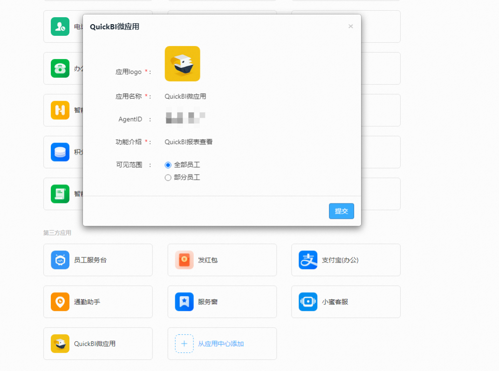The height and width of the screenshot is (371, 499).
Task: Close the QuickBI微应用 dialog
Action: 350,27
